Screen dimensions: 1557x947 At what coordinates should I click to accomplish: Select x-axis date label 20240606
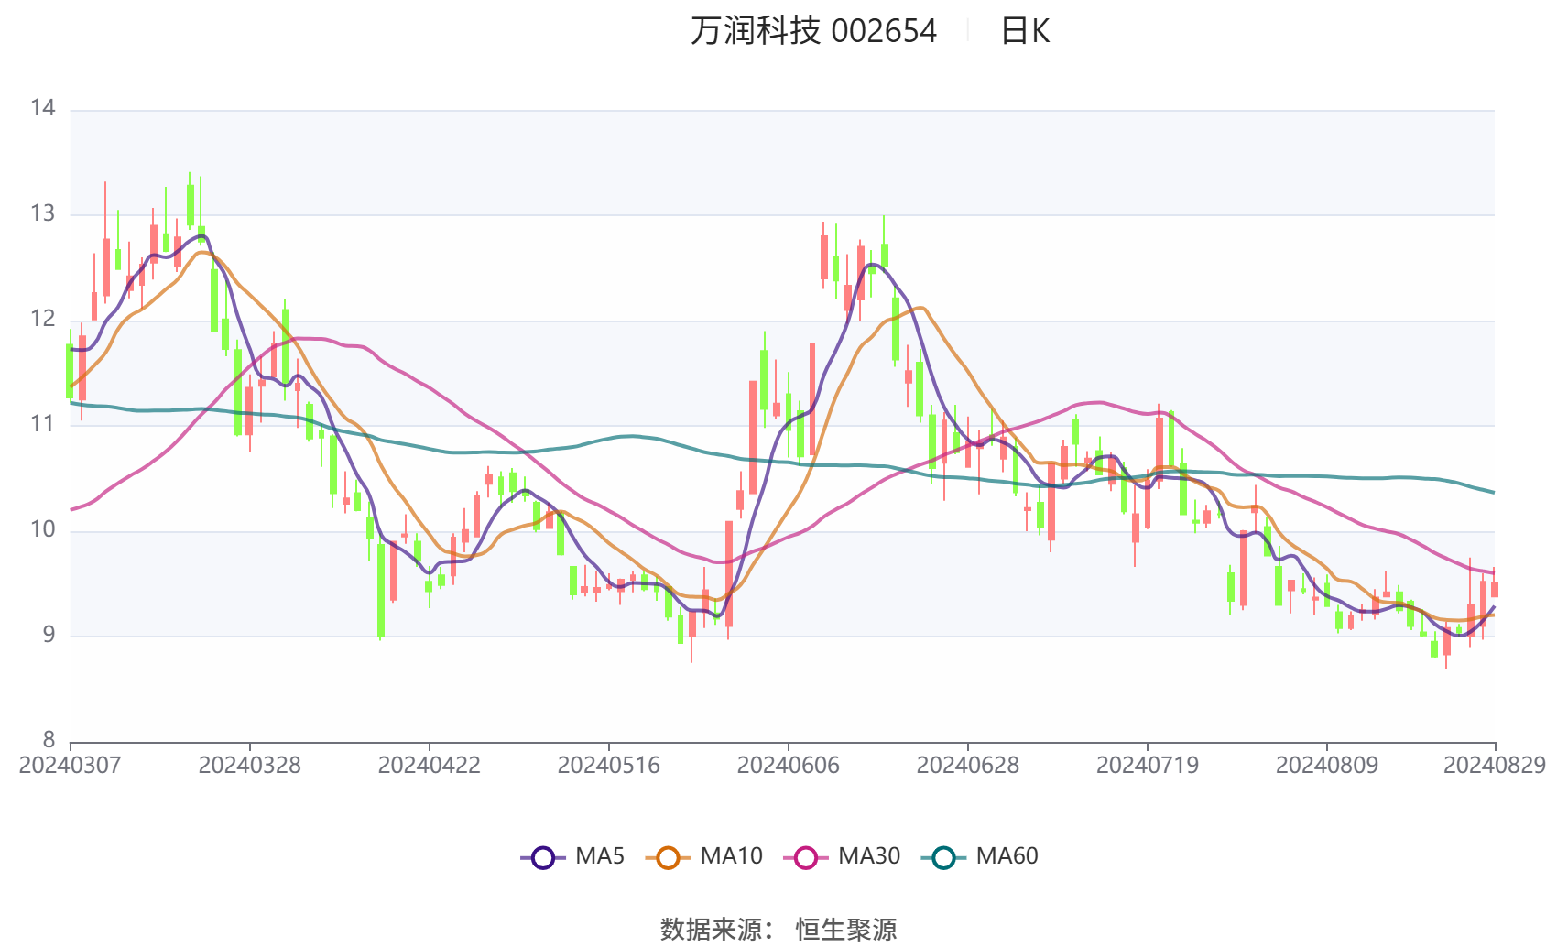coord(788,766)
